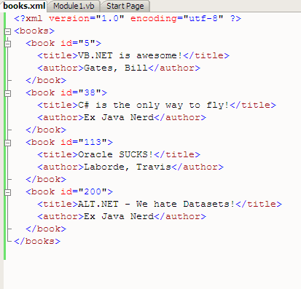Open the Module1.vb tab
The image size is (301, 289).
[x=74, y=6]
